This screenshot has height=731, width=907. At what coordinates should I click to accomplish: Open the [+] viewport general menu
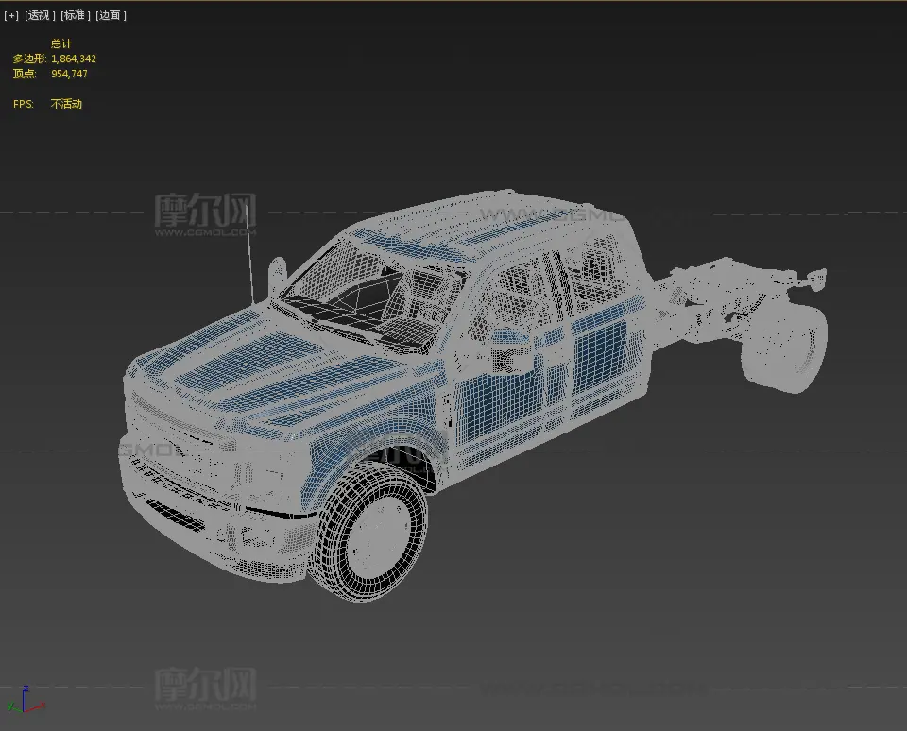(x=11, y=15)
